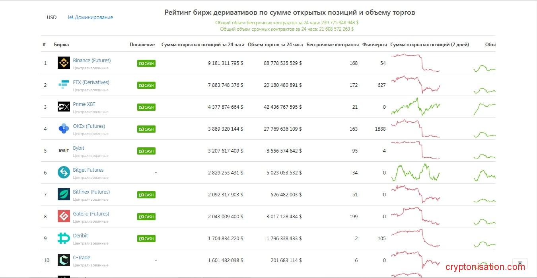Click the Bitget Futures logo icon
The height and width of the screenshot is (278, 537).
64,172
